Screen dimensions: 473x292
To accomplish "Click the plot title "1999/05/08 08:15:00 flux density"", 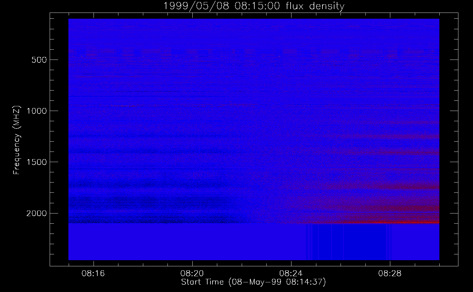I will click(254, 6).
